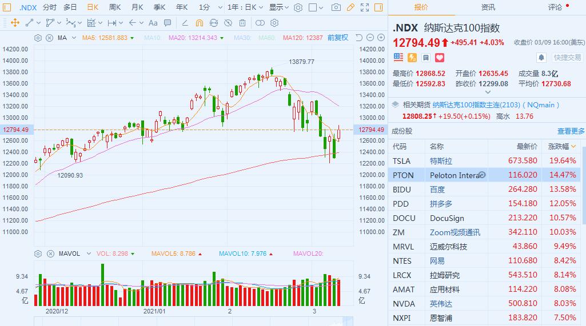The height and width of the screenshot is (326, 586).
Task: Select the move crosshair tool
Action: (x=15, y=23)
